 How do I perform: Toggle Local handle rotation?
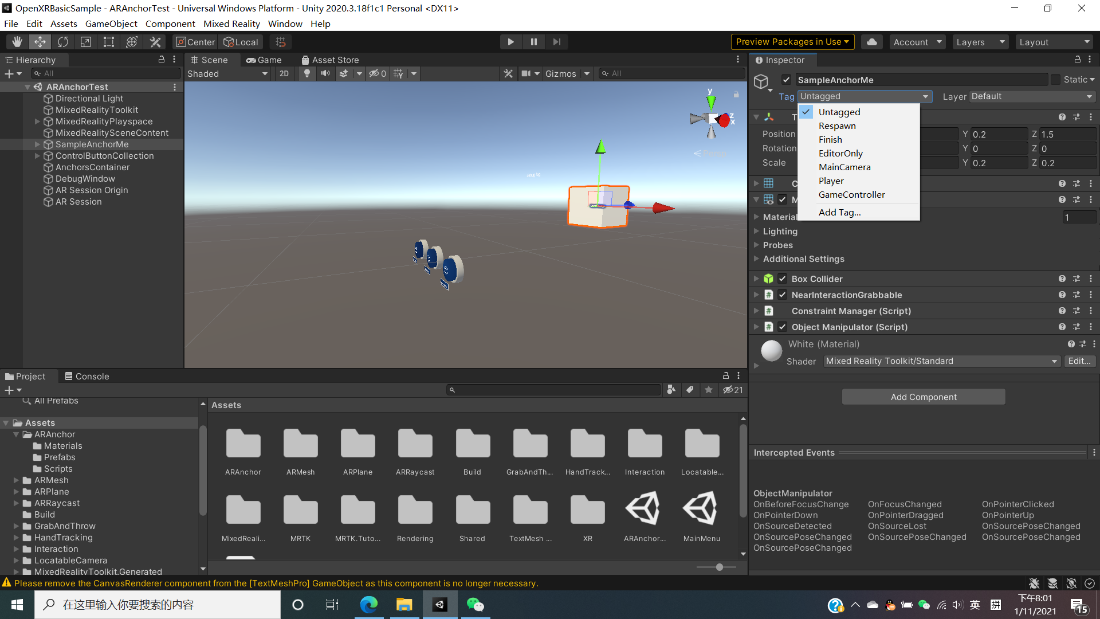coord(241,42)
